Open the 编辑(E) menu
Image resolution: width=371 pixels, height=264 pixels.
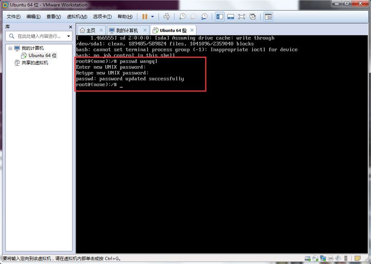(34, 16)
